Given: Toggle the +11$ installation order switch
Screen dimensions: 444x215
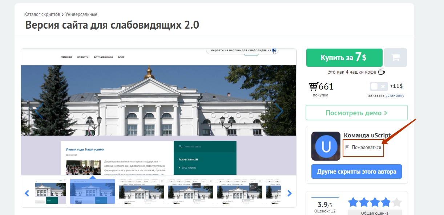Looking at the screenshot, I should (x=378, y=86).
